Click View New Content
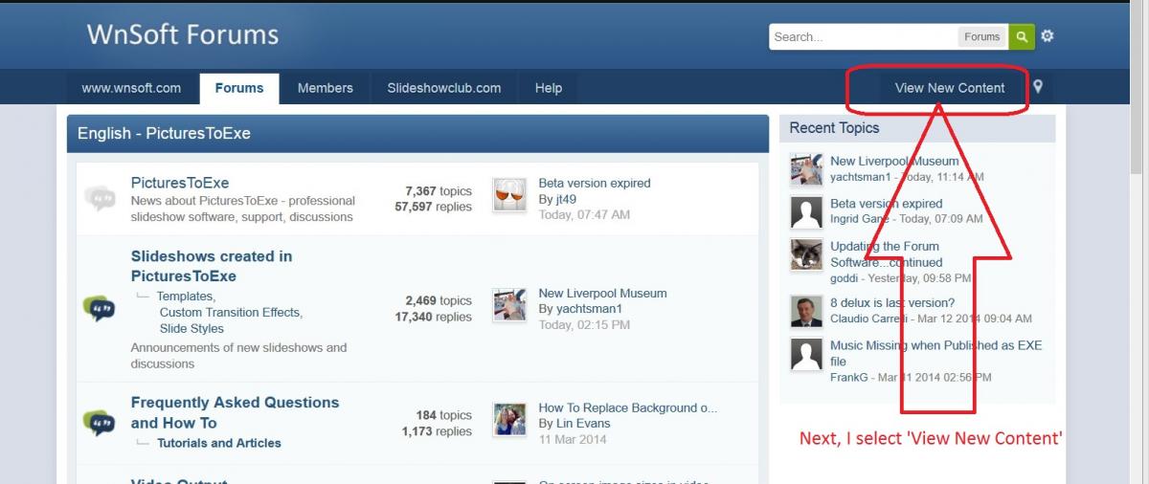 (950, 88)
